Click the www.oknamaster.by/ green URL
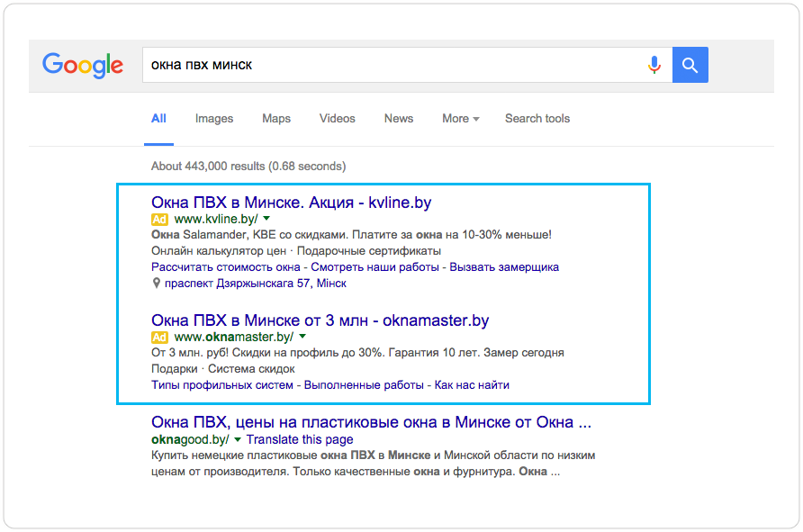The width and height of the screenshot is (803, 532). click(234, 337)
